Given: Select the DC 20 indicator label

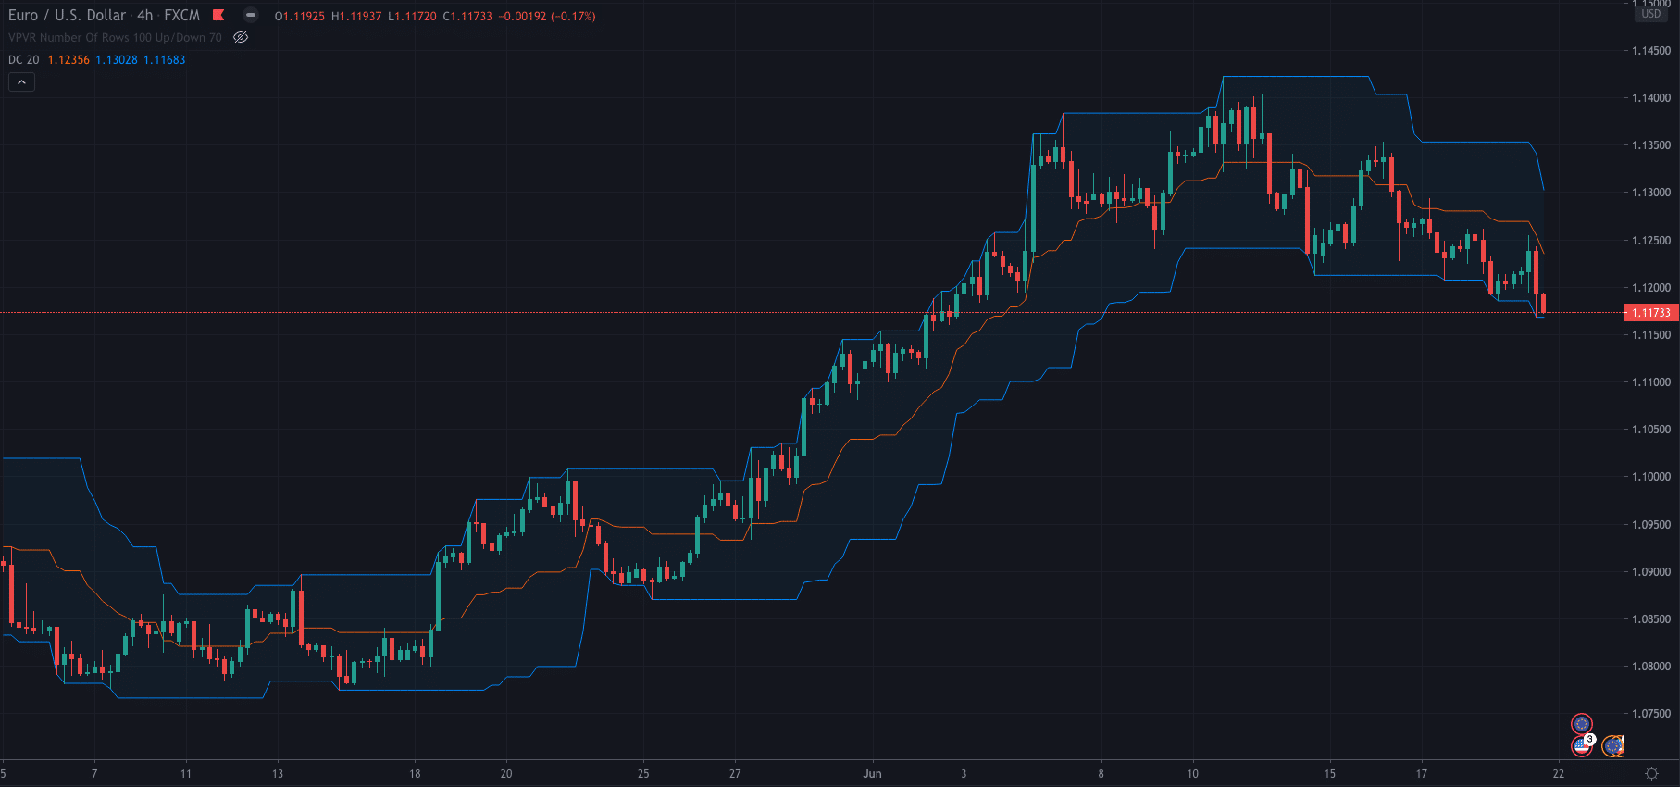Looking at the screenshot, I should click(x=24, y=60).
